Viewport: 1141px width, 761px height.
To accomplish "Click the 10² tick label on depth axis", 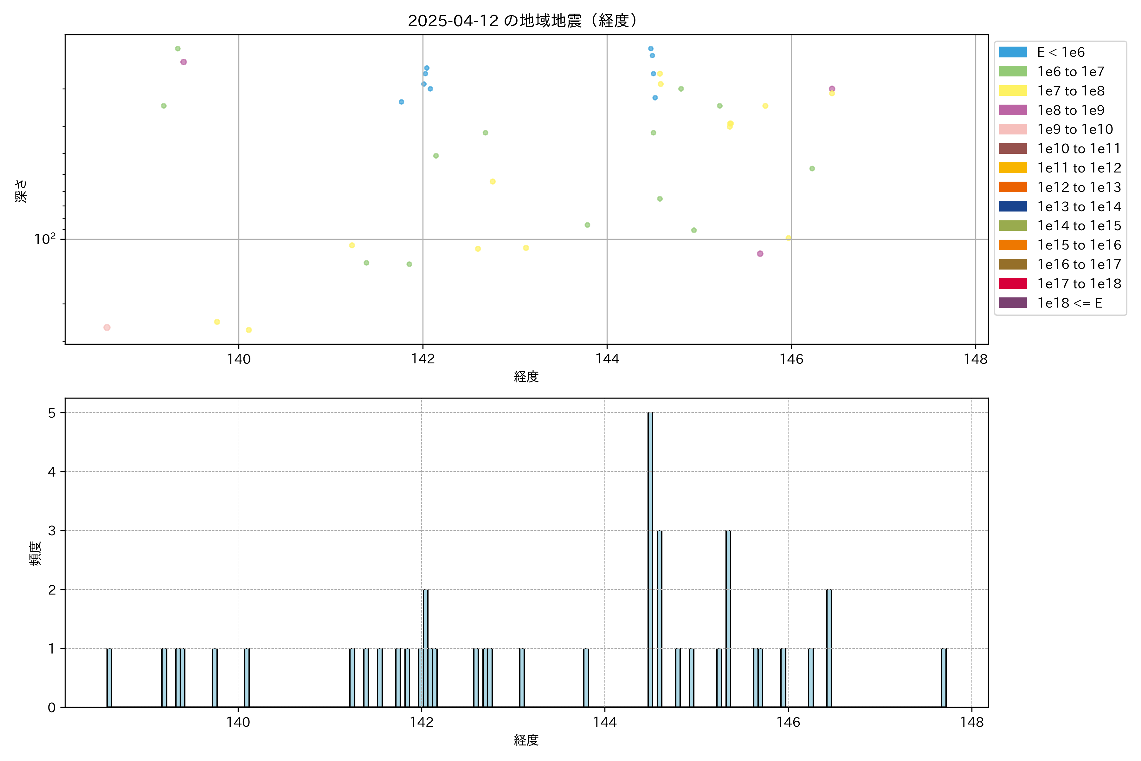I will (x=45, y=239).
